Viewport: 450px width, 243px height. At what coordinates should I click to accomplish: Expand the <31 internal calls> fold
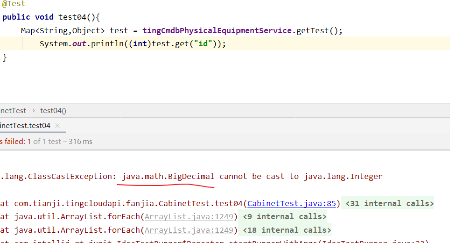(389, 204)
